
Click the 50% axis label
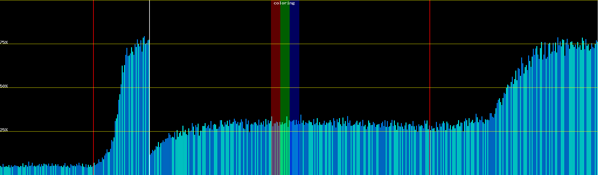coord(4,86)
